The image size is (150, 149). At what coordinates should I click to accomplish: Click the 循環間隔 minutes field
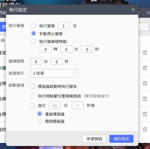(x=36, y=61)
